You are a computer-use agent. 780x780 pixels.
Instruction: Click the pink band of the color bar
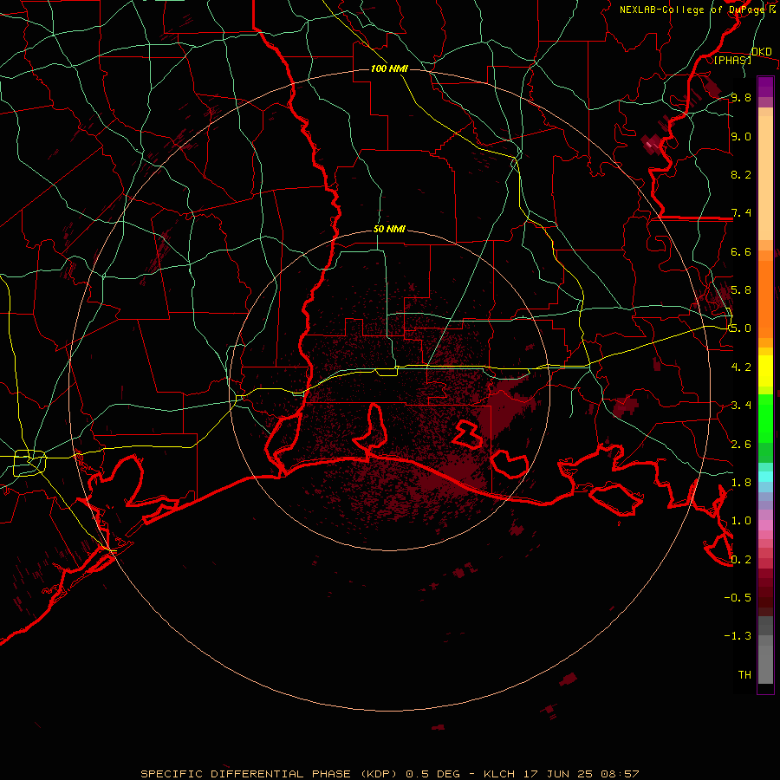pos(765,525)
